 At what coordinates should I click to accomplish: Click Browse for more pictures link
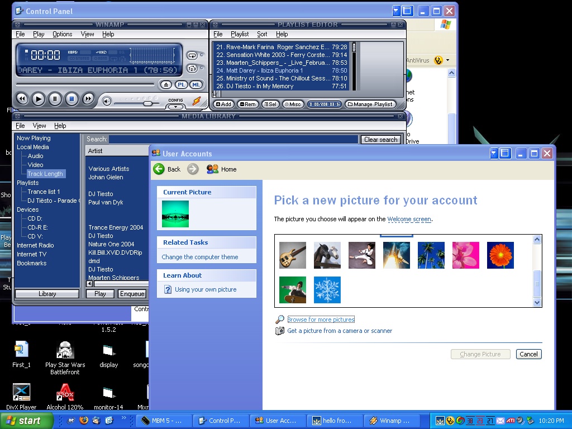(321, 320)
